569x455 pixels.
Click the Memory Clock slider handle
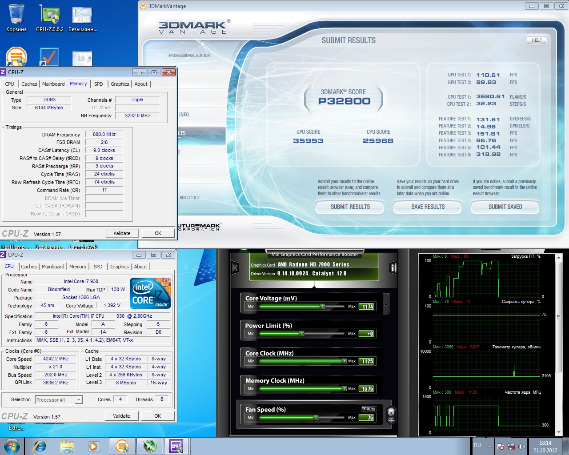click(344, 388)
